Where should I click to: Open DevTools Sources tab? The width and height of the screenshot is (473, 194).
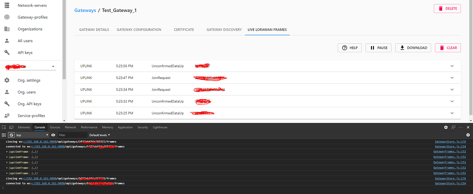coord(55,127)
